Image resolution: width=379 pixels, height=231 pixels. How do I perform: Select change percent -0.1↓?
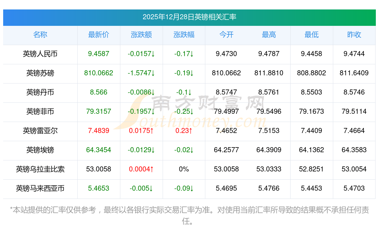pyautogui.click(x=184, y=92)
